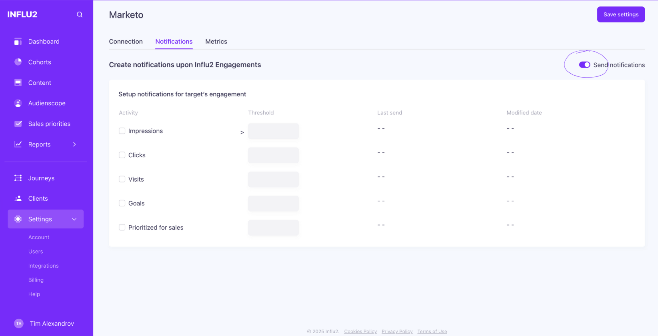The width and height of the screenshot is (658, 336).
Task: Open the Metrics tab
Action: (216, 42)
